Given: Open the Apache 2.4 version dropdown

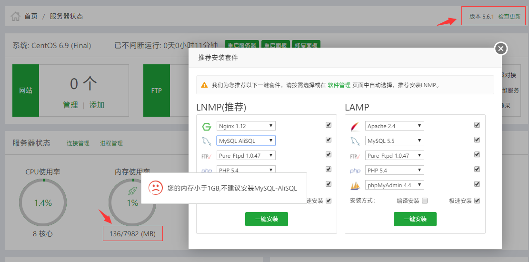Looking at the screenshot, I should coord(394,126).
